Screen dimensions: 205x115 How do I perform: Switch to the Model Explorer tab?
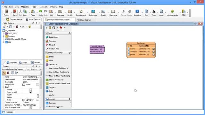tap(33, 19)
